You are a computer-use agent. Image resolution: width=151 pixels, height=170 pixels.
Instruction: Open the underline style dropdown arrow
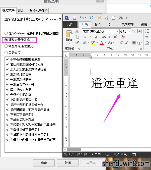[100, 37]
